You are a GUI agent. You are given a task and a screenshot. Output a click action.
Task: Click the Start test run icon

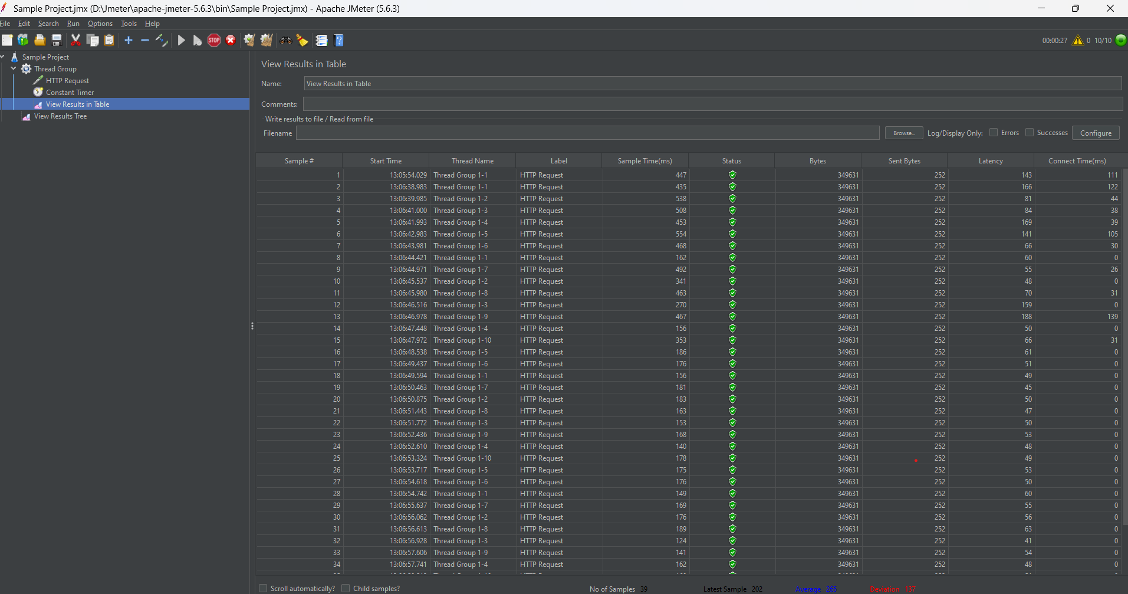click(x=182, y=40)
